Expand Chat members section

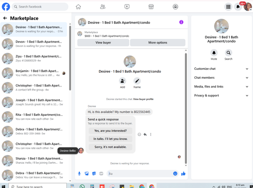tap(221, 78)
